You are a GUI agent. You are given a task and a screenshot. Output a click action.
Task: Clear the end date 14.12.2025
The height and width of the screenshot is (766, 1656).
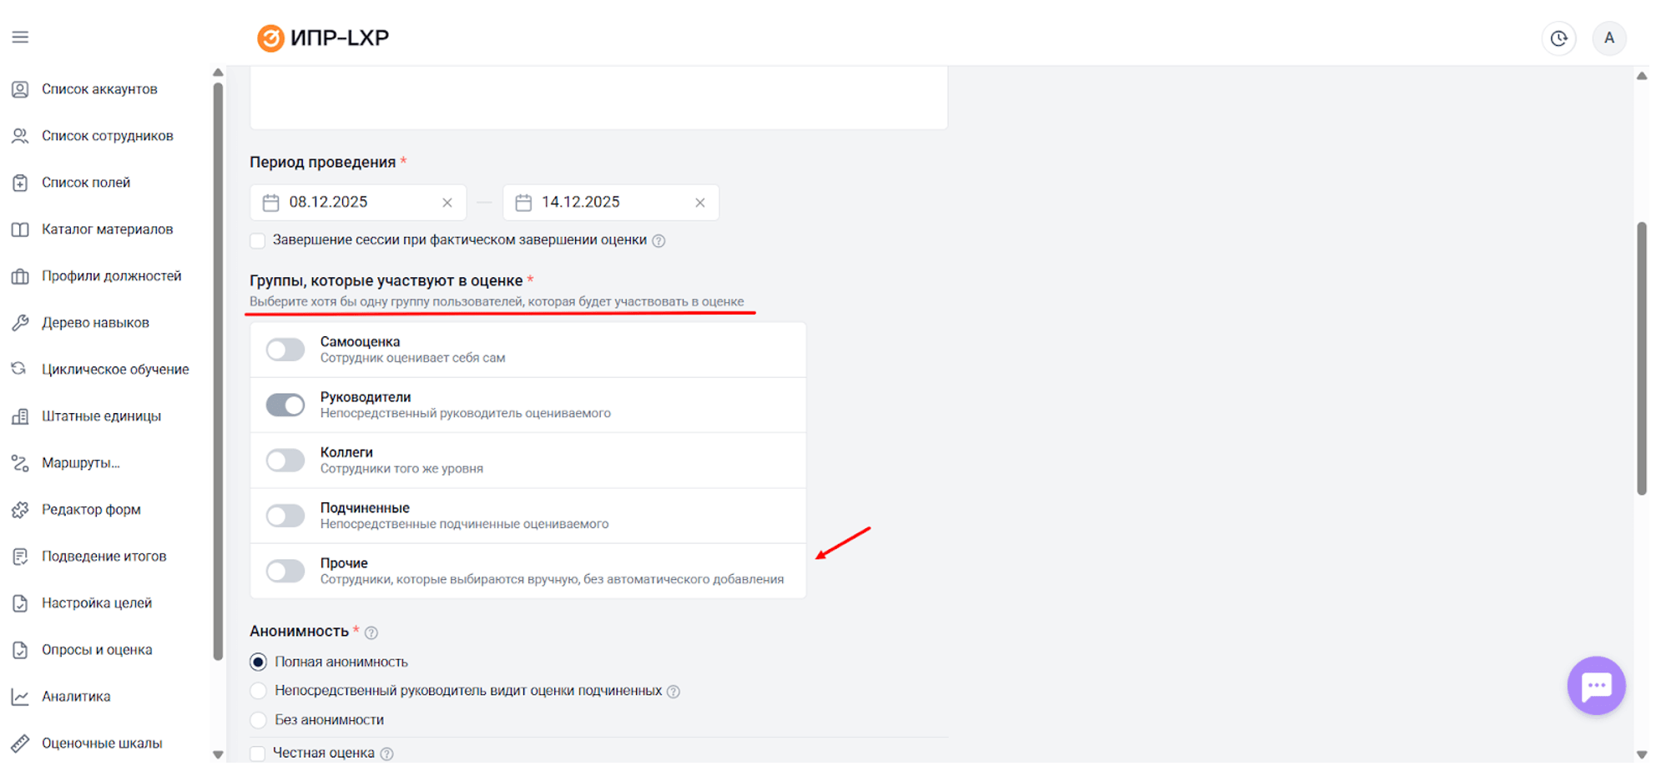click(x=699, y=203)
